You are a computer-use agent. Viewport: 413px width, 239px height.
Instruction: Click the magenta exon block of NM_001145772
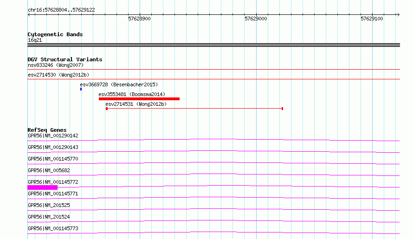coord(42,187)
